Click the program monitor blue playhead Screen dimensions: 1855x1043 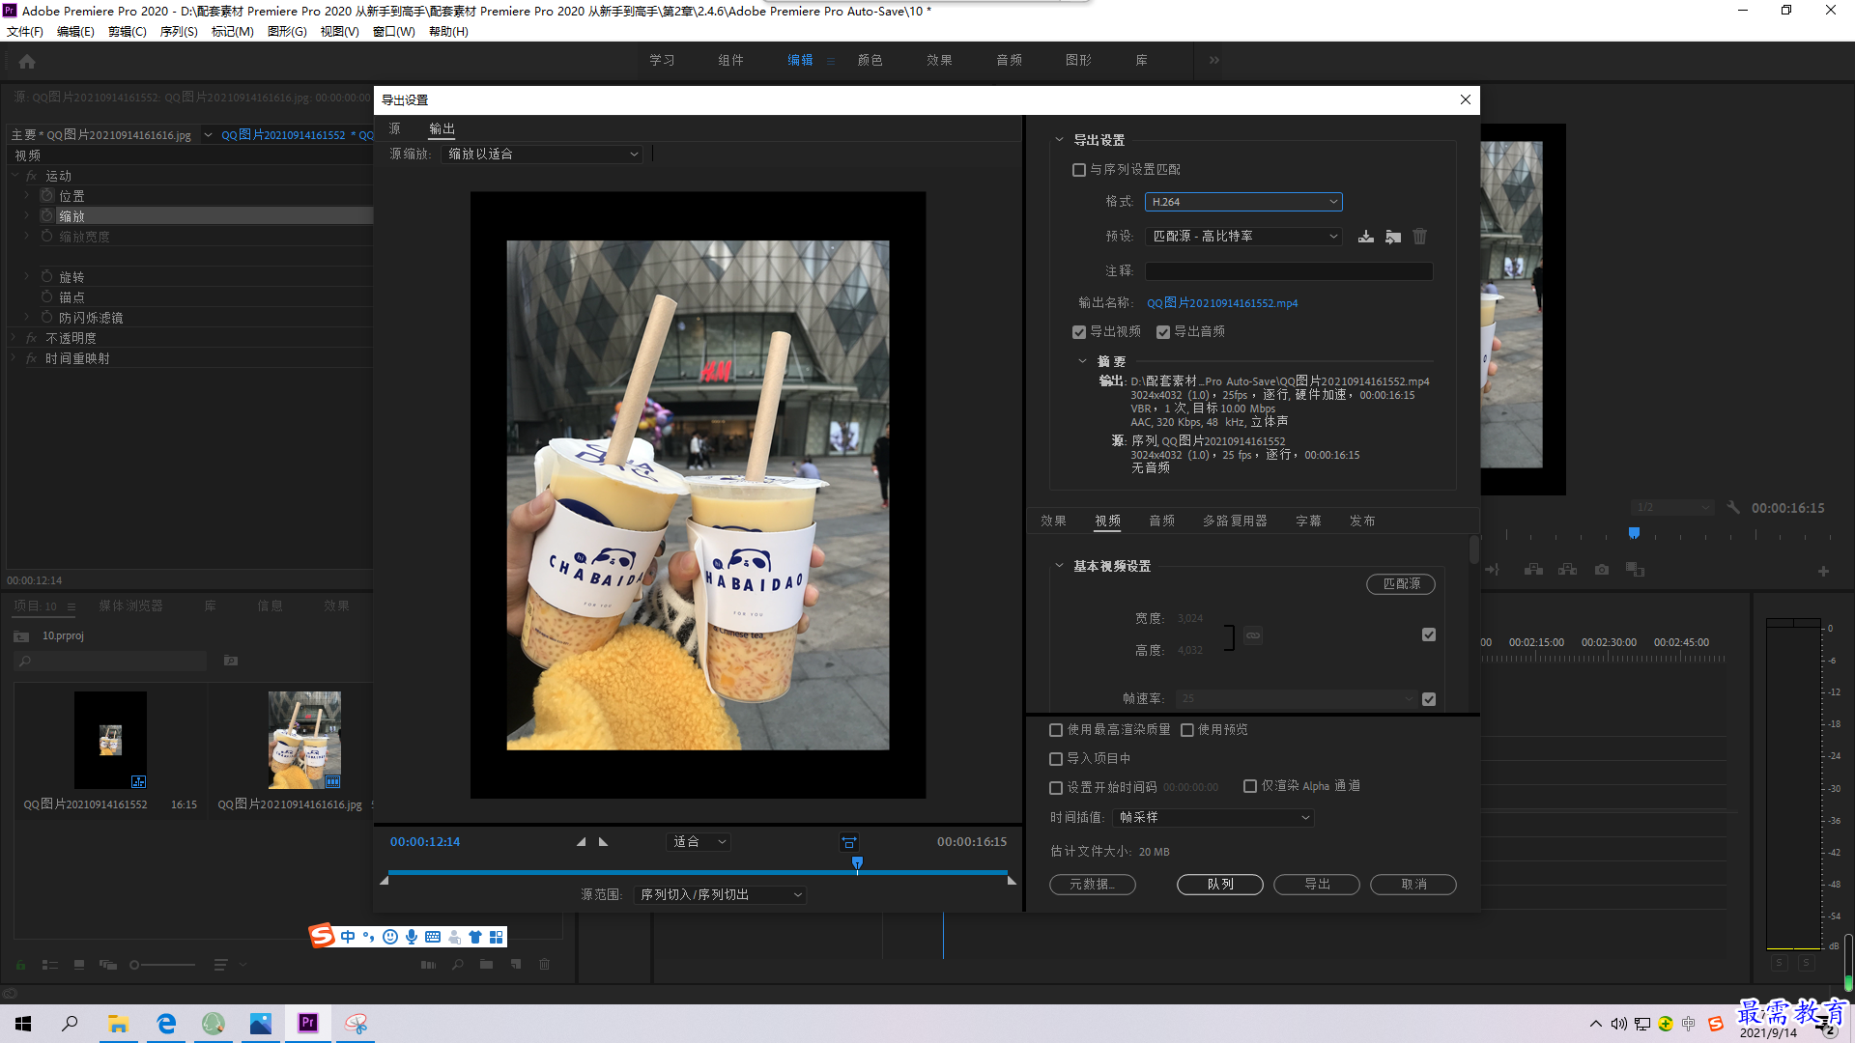[1634, 533]
